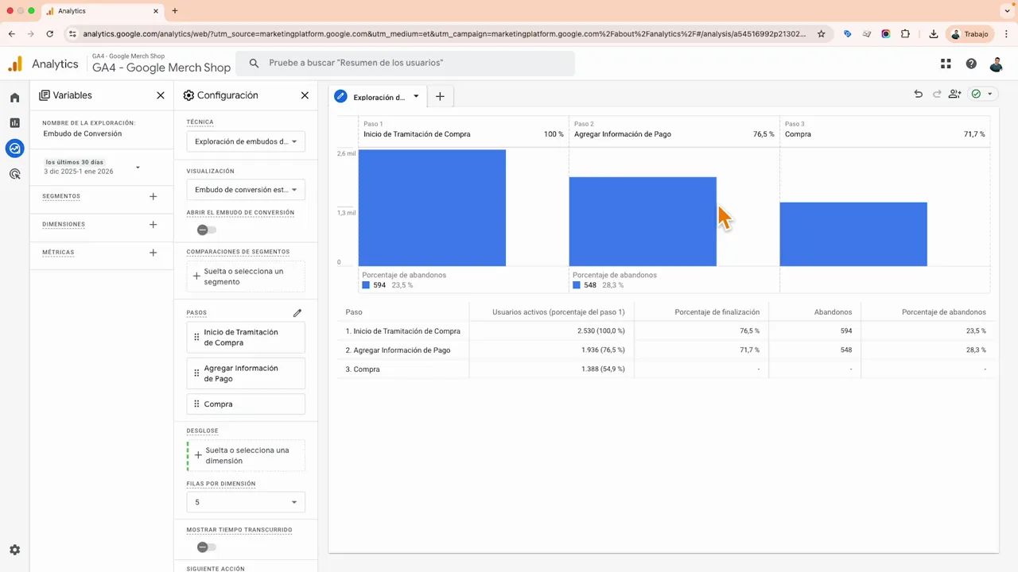Screen dimensions: 1018x572
Task: Click the browser address bar
Action: pos(444,34)
